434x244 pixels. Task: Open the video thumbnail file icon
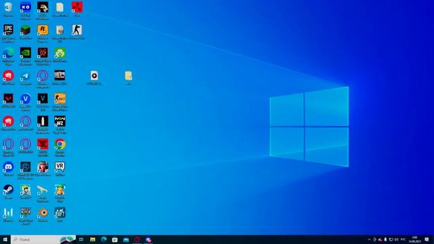point(60,75)
